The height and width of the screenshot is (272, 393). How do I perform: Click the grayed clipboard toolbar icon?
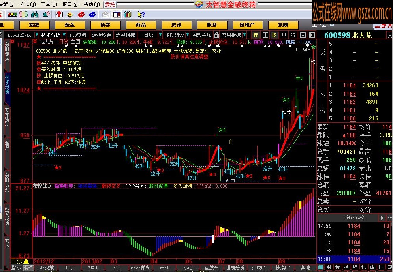[106, 15]
